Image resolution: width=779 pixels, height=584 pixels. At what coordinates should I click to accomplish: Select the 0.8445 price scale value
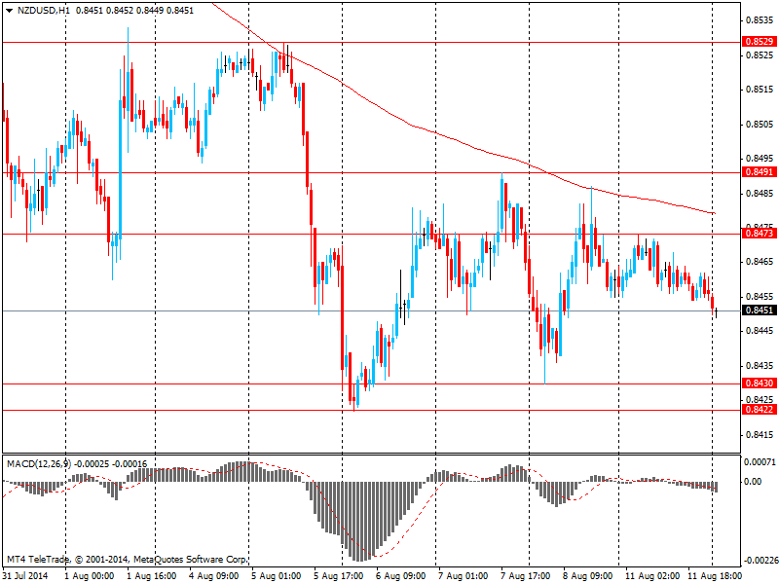760,331
